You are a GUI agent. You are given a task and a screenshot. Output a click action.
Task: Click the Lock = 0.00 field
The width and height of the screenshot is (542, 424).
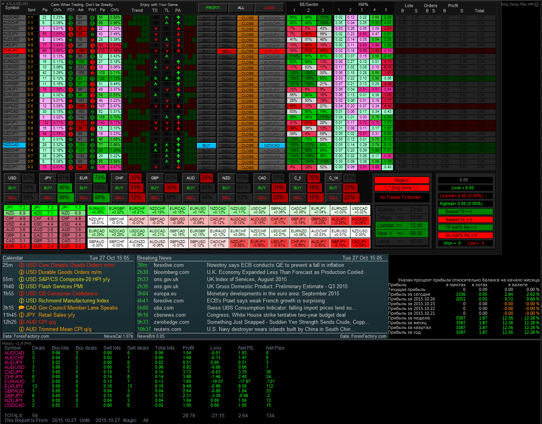465,188
